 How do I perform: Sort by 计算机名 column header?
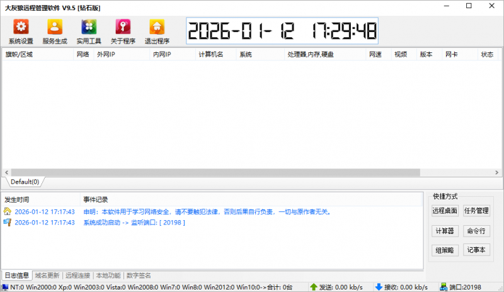[215, 54]
